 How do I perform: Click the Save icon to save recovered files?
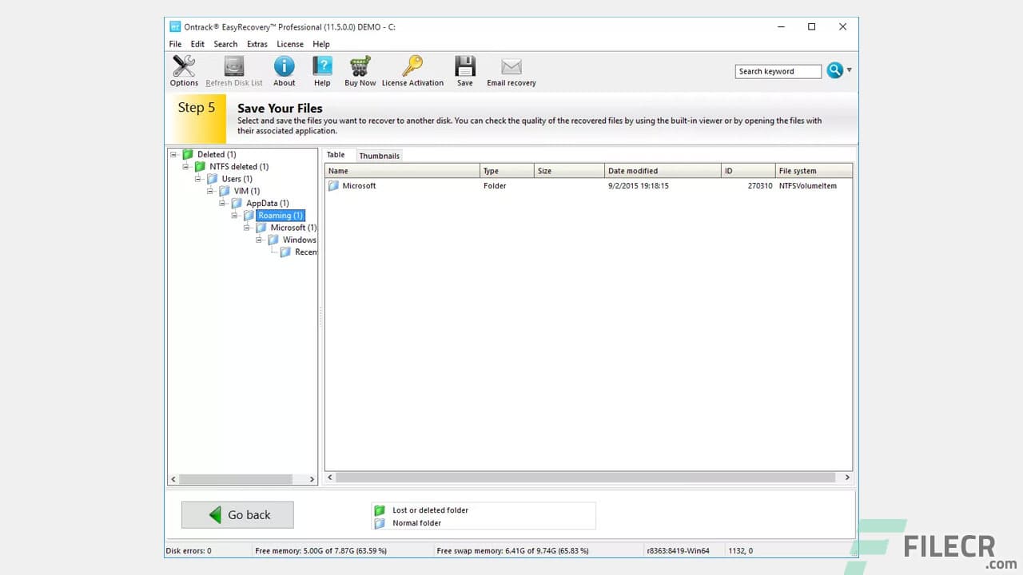[x=464, y=67]
